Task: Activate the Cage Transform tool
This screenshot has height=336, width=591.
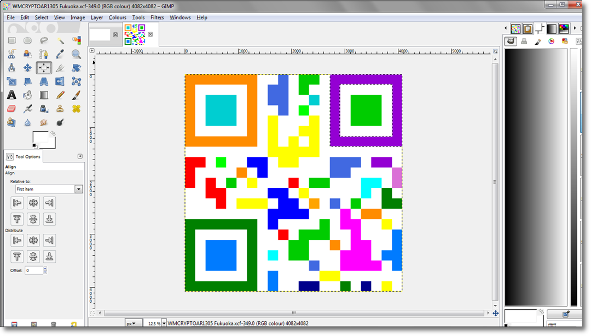Action: click(x=76, y=81)
